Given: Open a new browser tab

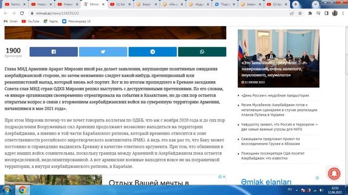Looking at the screenshot, I should tap(296, 4).
